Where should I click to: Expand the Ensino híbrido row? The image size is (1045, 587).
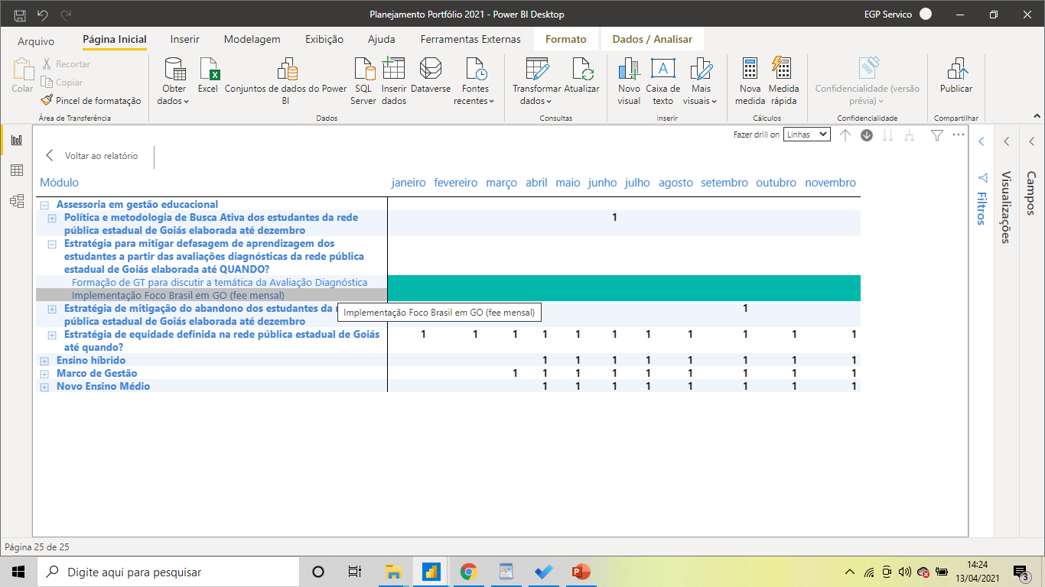44,361
